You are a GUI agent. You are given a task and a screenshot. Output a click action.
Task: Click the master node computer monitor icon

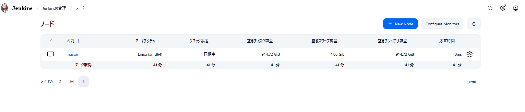50,54
